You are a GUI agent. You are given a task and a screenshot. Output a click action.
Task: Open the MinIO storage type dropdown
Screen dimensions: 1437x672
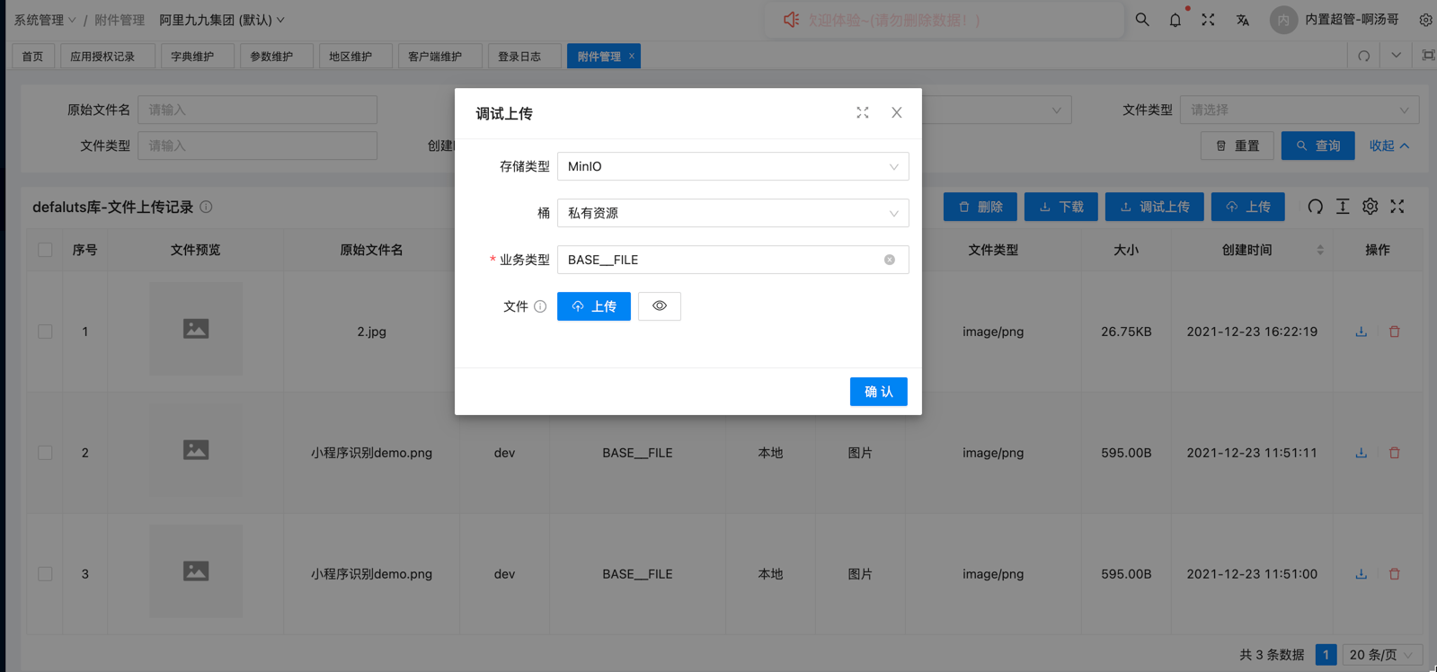732,166
